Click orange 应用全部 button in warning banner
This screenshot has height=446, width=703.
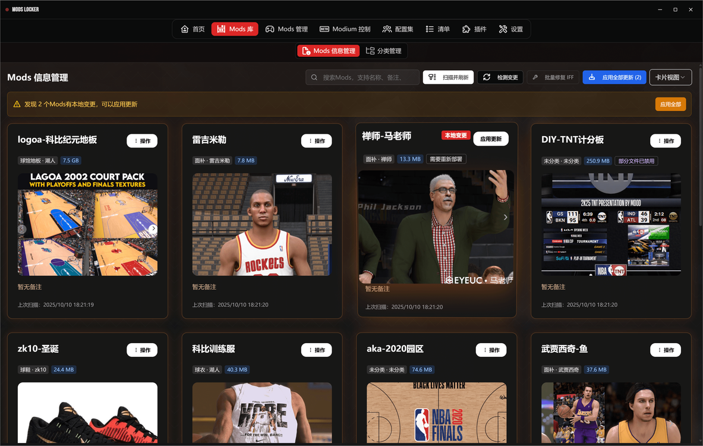(670, 104)
